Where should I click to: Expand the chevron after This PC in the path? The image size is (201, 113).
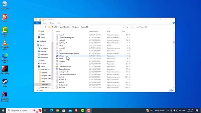(x=58, y=27)
